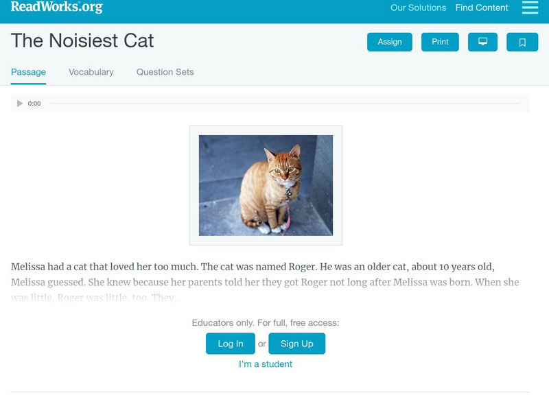This screenshot has width=549, height=395.
Task: Switch to the Vocabulary tab
Action: pos(91,72)
